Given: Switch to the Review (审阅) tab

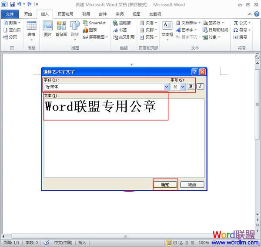Looking at the screenshot, I should [x=120, y=14].
